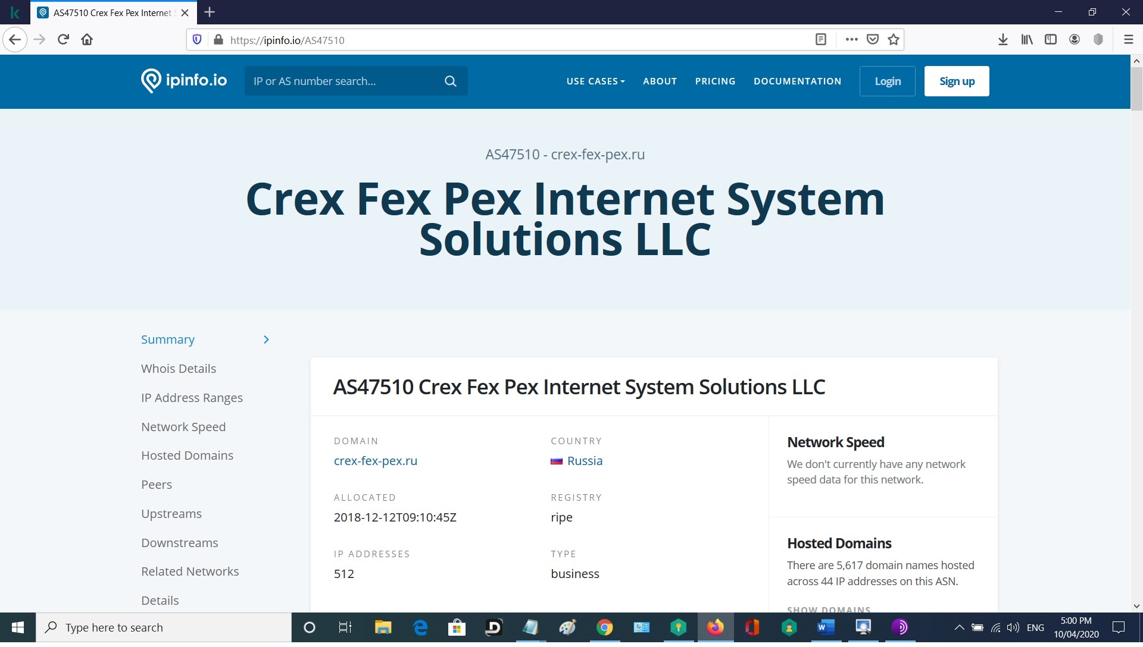Screen dimensions: 1143x647
Task: Bookmark this page with the star icon
Action: point(893,40)
